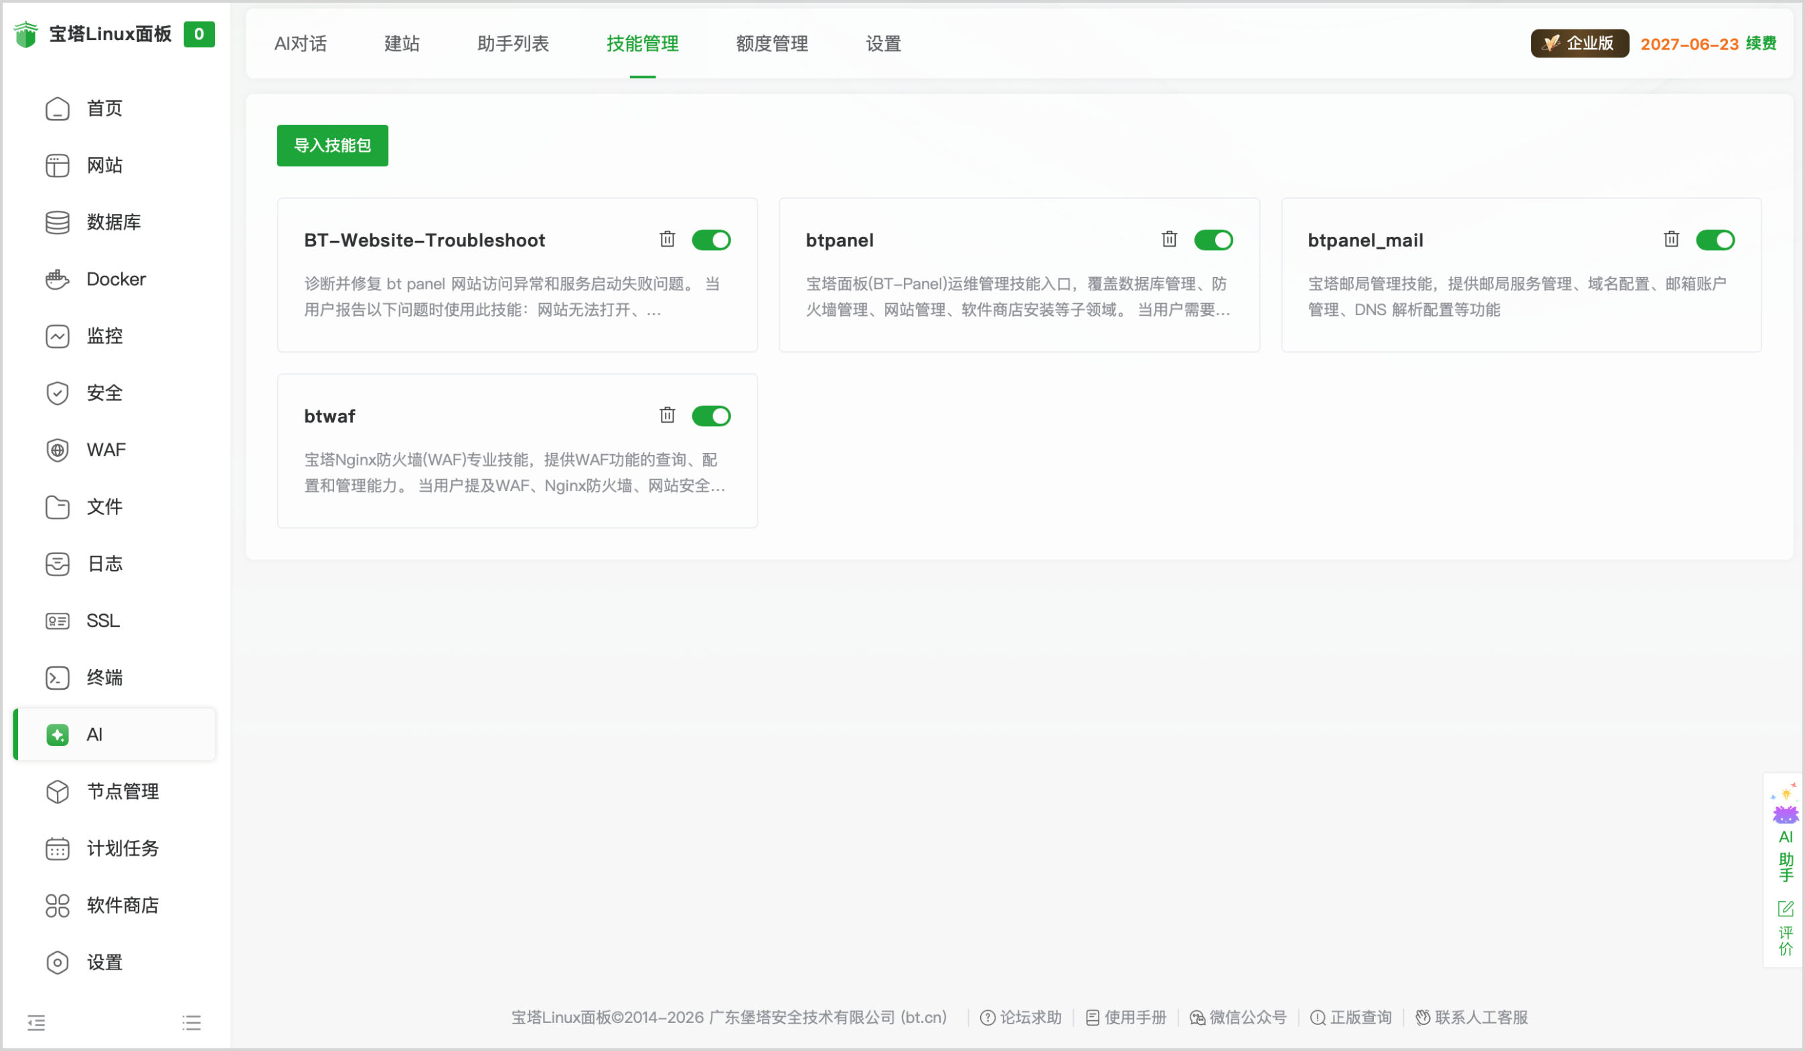
Task: Toggle off the btpanel skill
Action: point(1213,240)
